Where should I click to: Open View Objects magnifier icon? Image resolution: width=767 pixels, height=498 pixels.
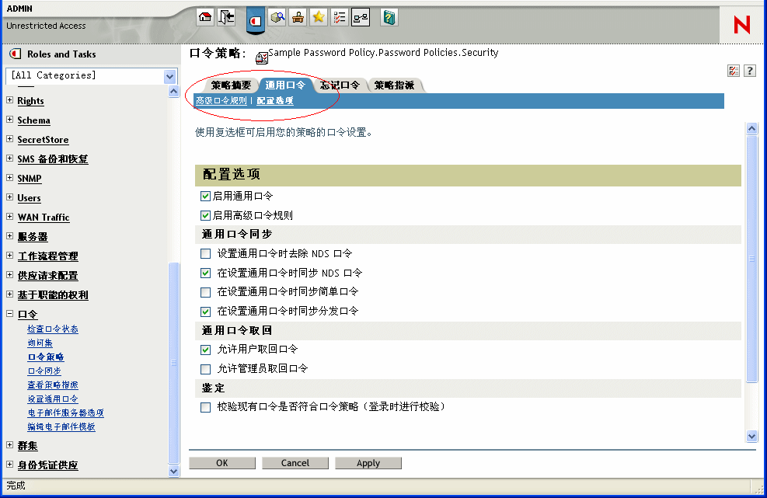click(x=277, y=18)
